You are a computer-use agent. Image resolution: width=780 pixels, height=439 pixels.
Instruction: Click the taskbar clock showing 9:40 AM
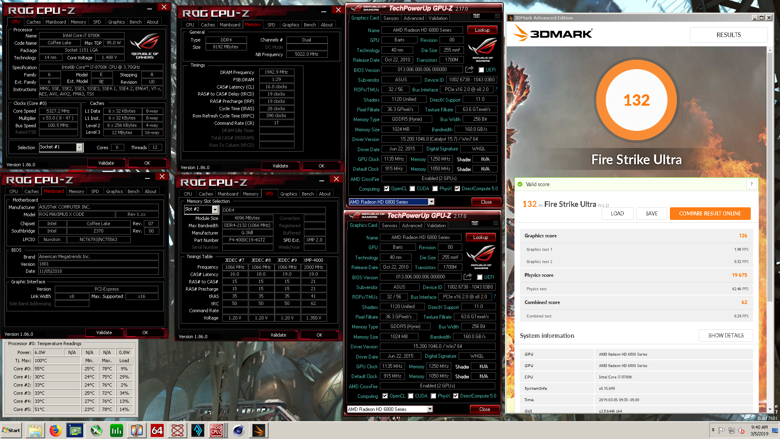point(759,430)
